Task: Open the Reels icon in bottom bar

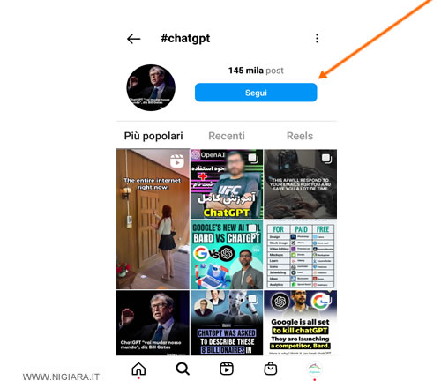Action: coord(227,369)
